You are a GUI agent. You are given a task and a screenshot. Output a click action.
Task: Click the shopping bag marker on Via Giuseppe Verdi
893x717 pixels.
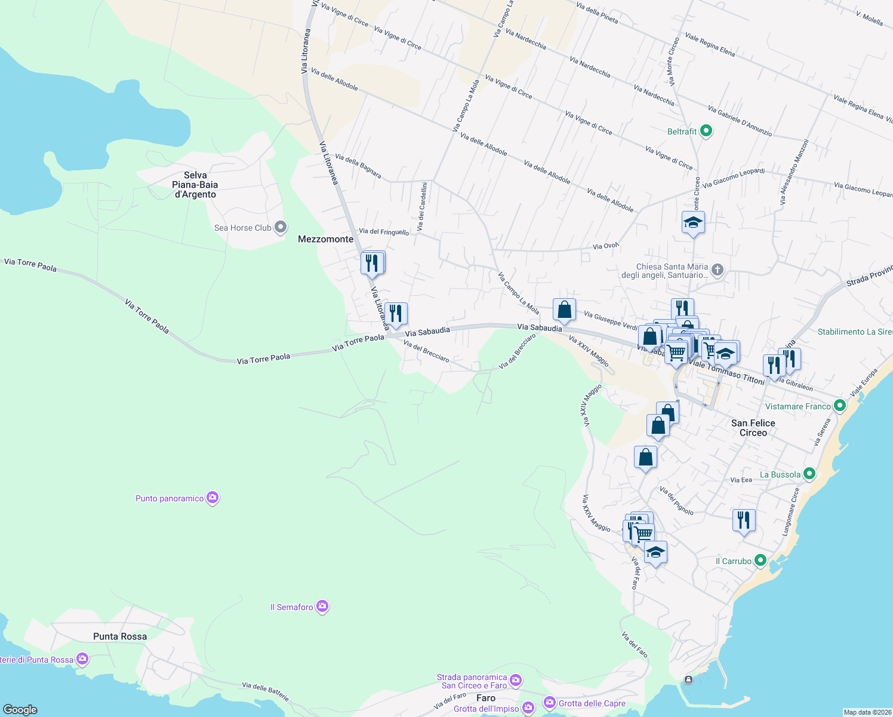(563, 310)
